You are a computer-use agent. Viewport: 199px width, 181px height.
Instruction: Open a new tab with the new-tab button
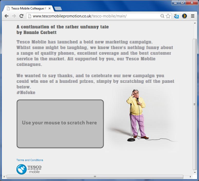(58, 8)
